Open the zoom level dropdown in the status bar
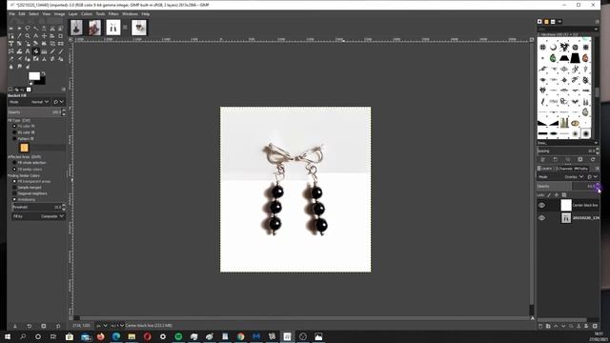This screenshot has width=610, height=343. click(x=117, y=326)
